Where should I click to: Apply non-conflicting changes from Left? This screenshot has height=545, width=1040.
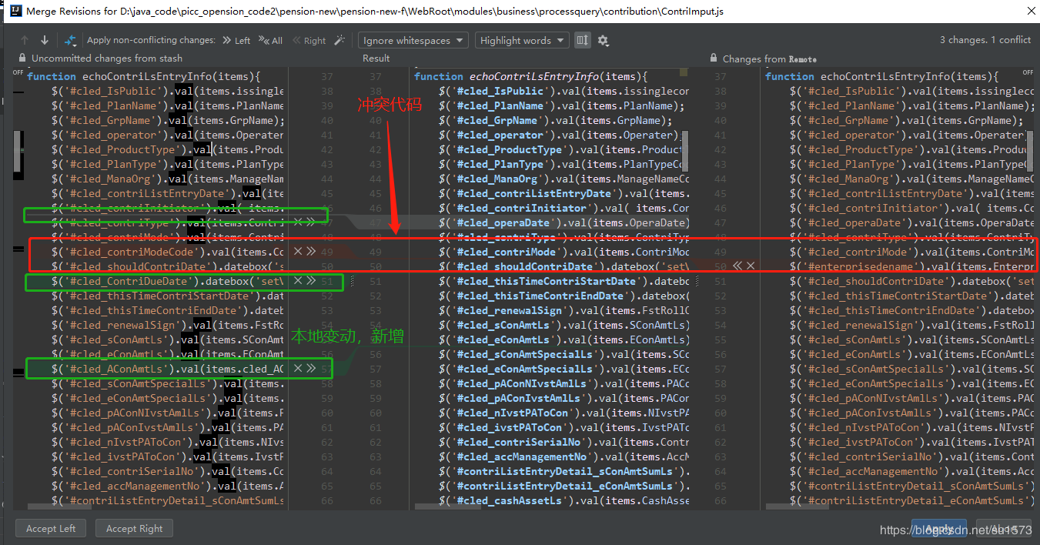pyautogui.click(x=236, y=41)
